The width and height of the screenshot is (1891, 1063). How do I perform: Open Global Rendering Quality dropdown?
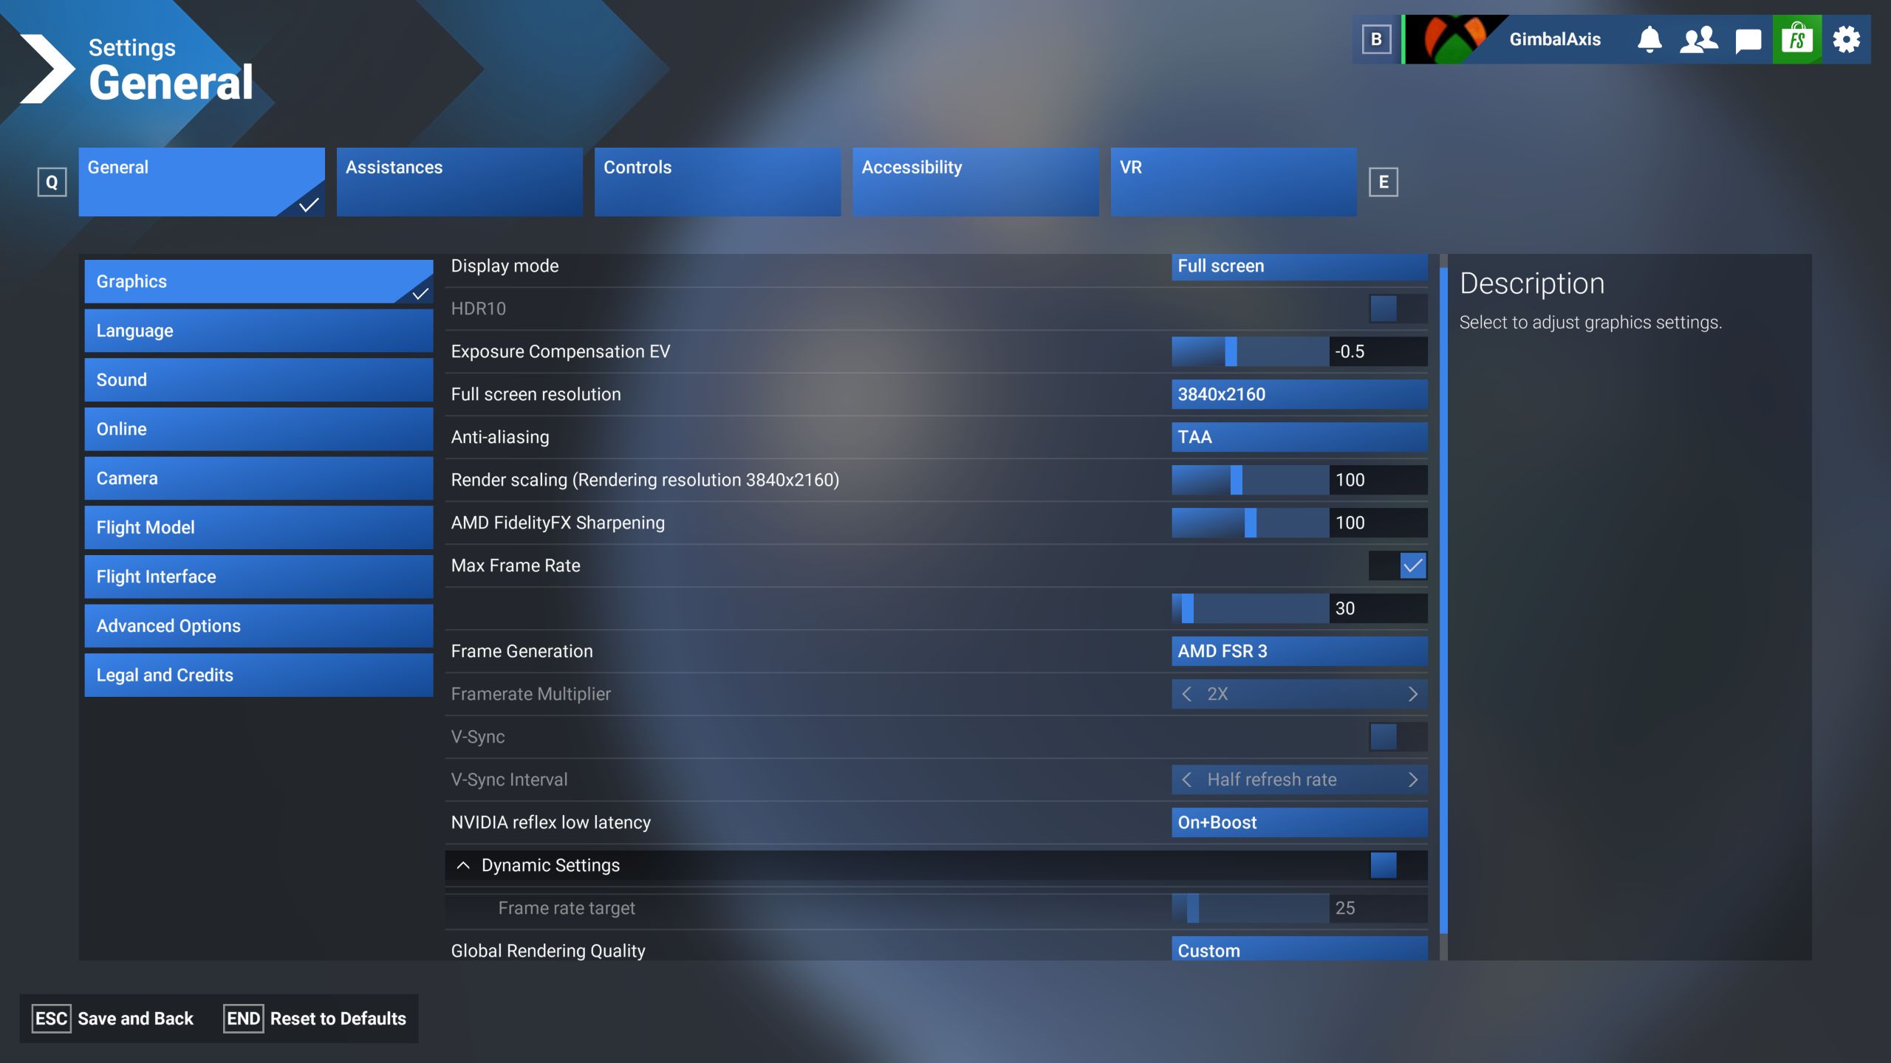1299,949
